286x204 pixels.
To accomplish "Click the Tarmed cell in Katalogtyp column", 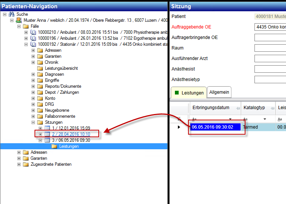I will tap(258, 127).
